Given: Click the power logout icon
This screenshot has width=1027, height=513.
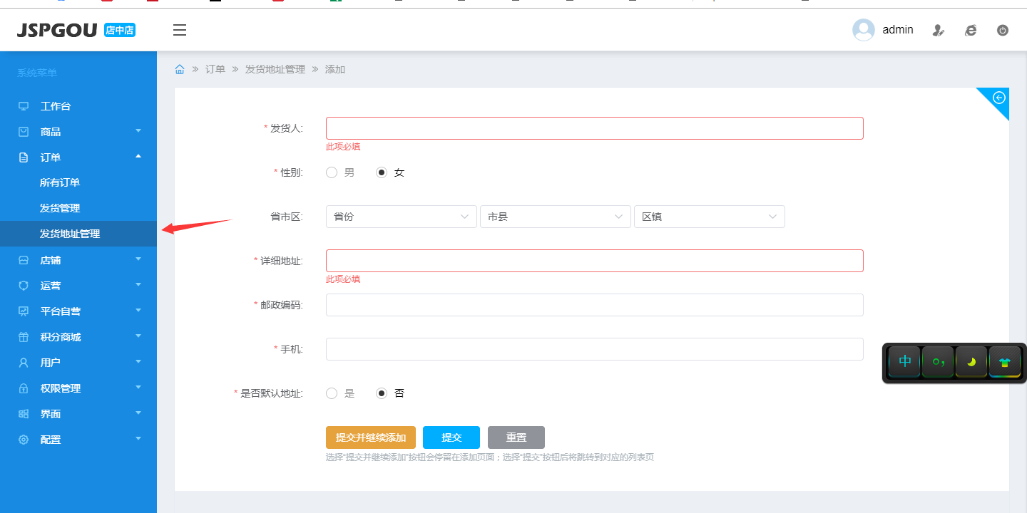Looking at the screenshot, I should point(1002,30).
